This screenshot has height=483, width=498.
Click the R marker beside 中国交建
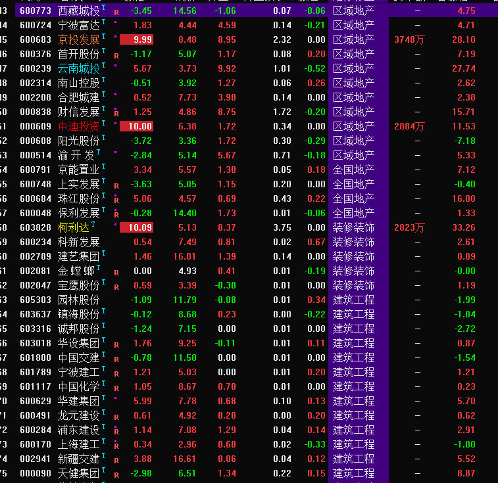point(116,359)
